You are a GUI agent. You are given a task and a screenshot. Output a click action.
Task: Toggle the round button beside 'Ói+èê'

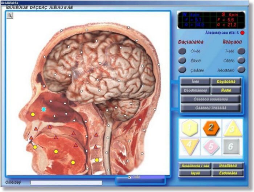click(182, 51)
